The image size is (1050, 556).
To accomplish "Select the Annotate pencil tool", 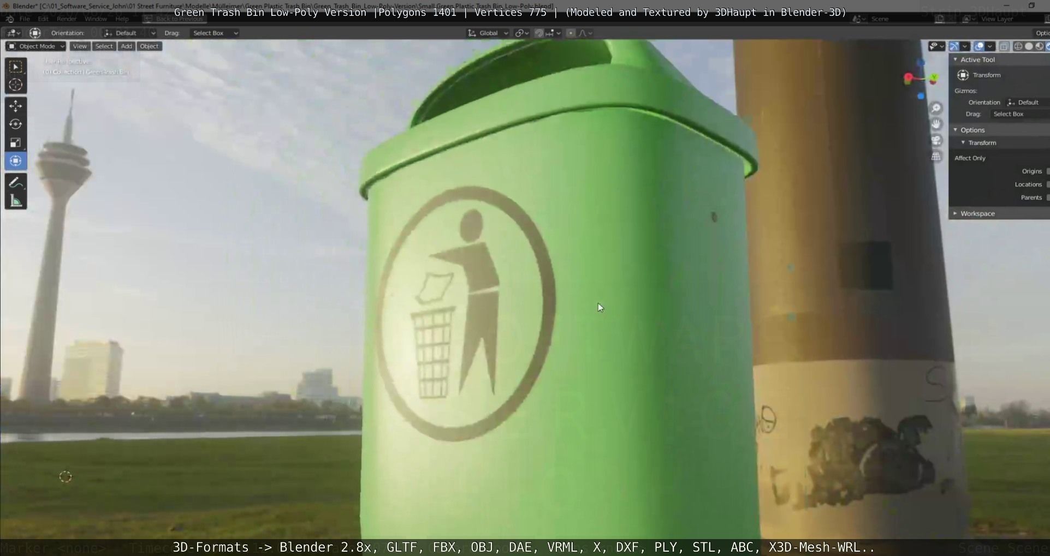I will click(x=15, y=182).
